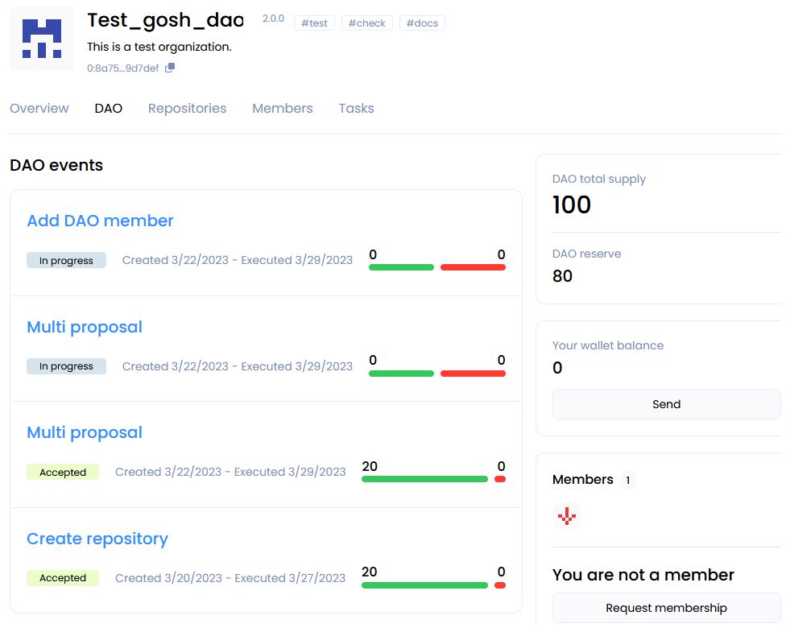Go to the Members tab

[282, 109]
